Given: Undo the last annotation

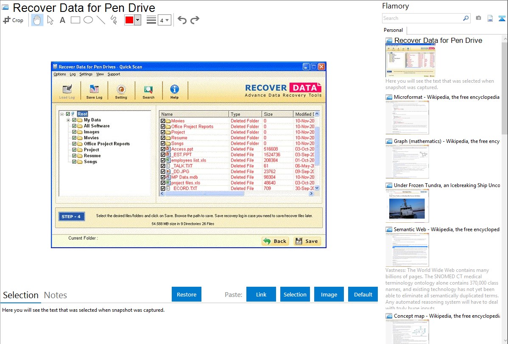Looking at the screenshot, I should (x=182, y=20).
